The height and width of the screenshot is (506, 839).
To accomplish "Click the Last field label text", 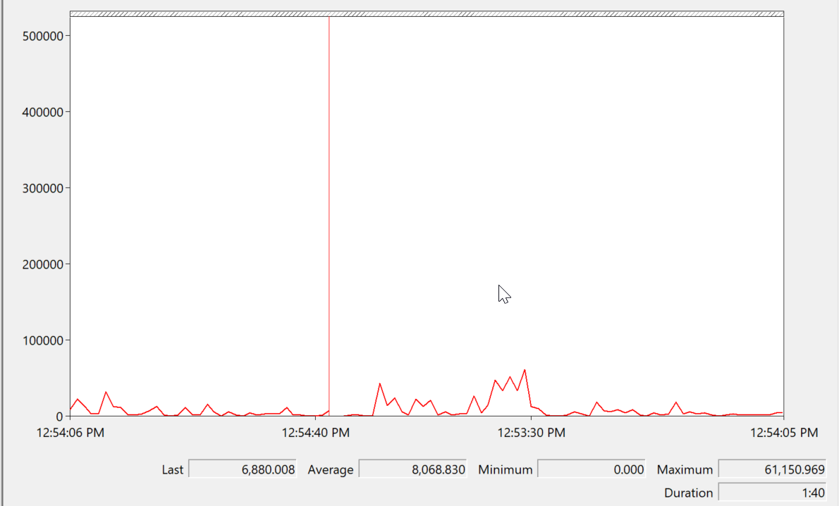I will pyautogui.click(x=173, y=469).
